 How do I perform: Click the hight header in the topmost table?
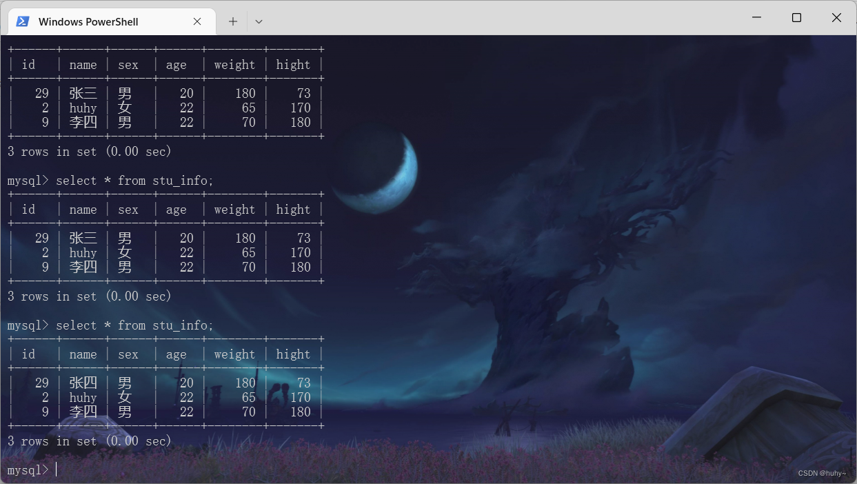293,65
